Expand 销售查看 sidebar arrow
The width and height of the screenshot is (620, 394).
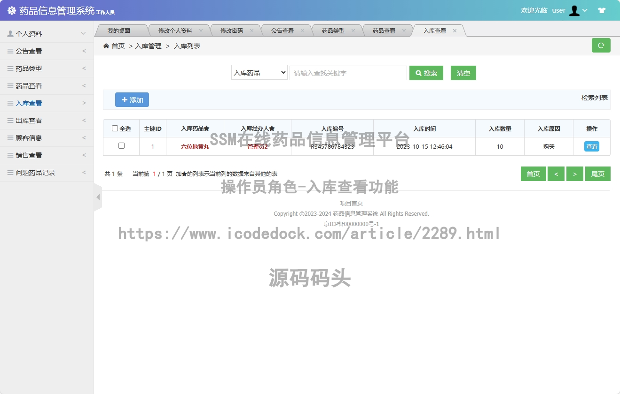click(x=84, y=155)
